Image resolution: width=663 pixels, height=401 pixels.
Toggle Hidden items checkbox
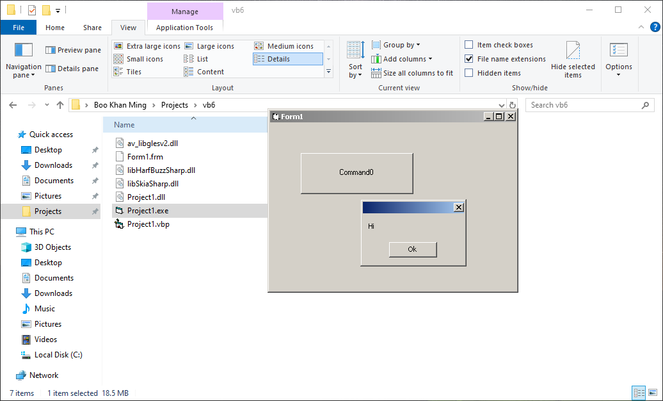[x=469, y=73]
